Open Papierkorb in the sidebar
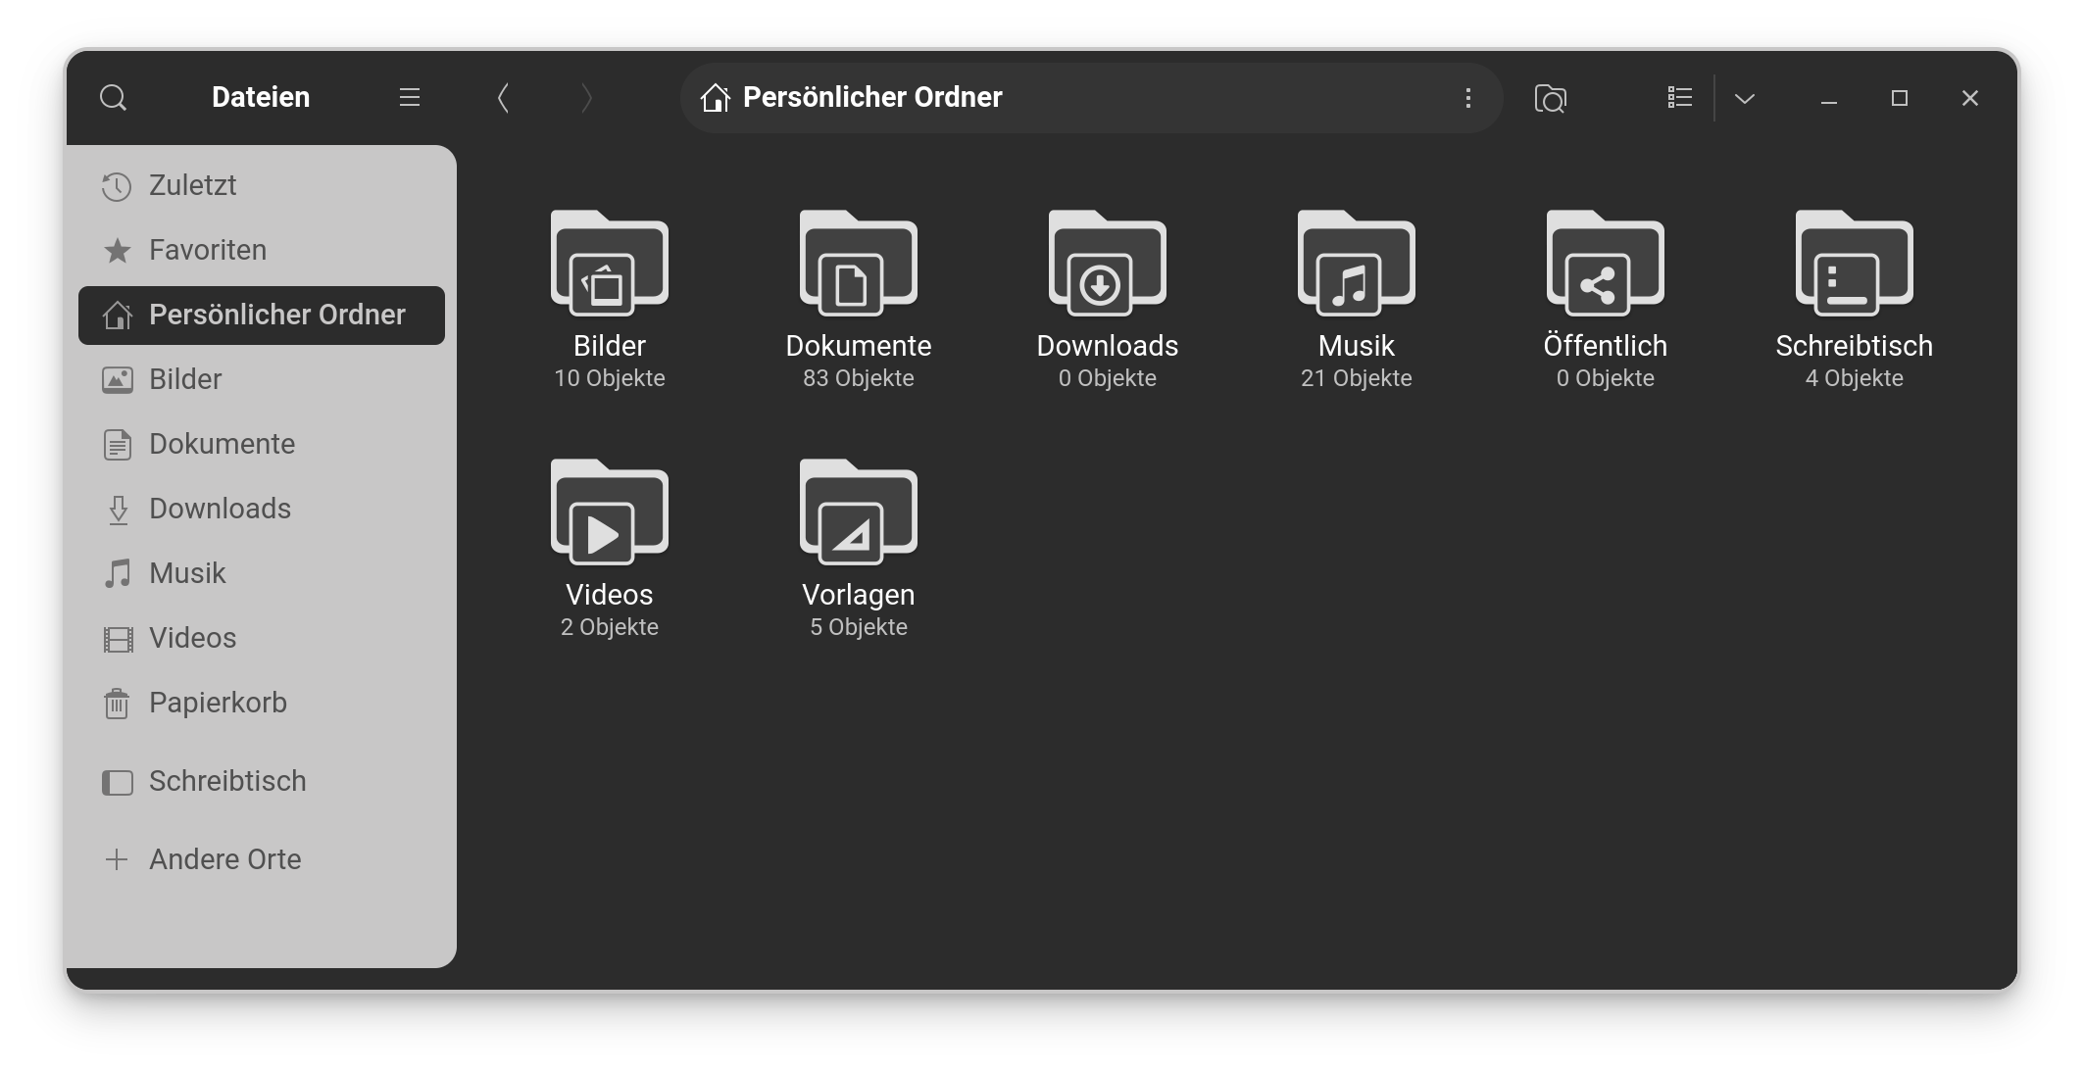 point(262,703)
